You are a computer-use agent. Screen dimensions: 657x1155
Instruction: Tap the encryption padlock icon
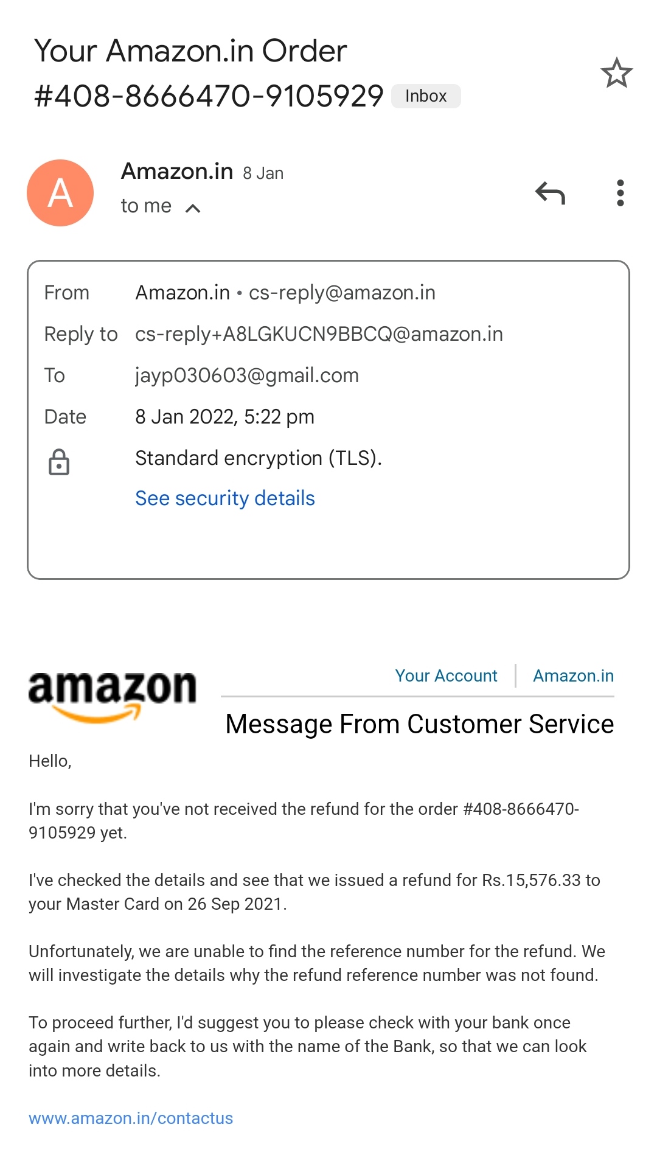click(59, 462)
